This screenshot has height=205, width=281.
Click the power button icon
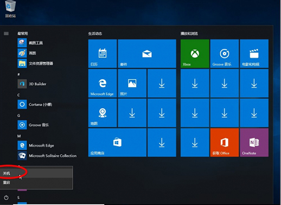pyautogui.click(x=6, y=197)
